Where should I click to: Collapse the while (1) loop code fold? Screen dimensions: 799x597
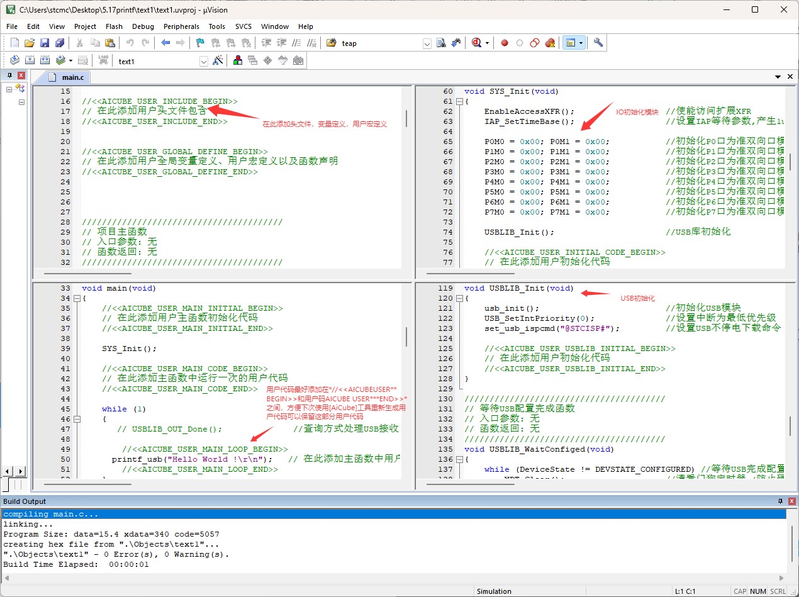[x=77, y=419]
